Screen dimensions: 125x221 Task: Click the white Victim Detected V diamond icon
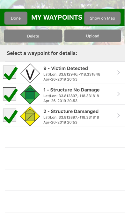(30, 73)
